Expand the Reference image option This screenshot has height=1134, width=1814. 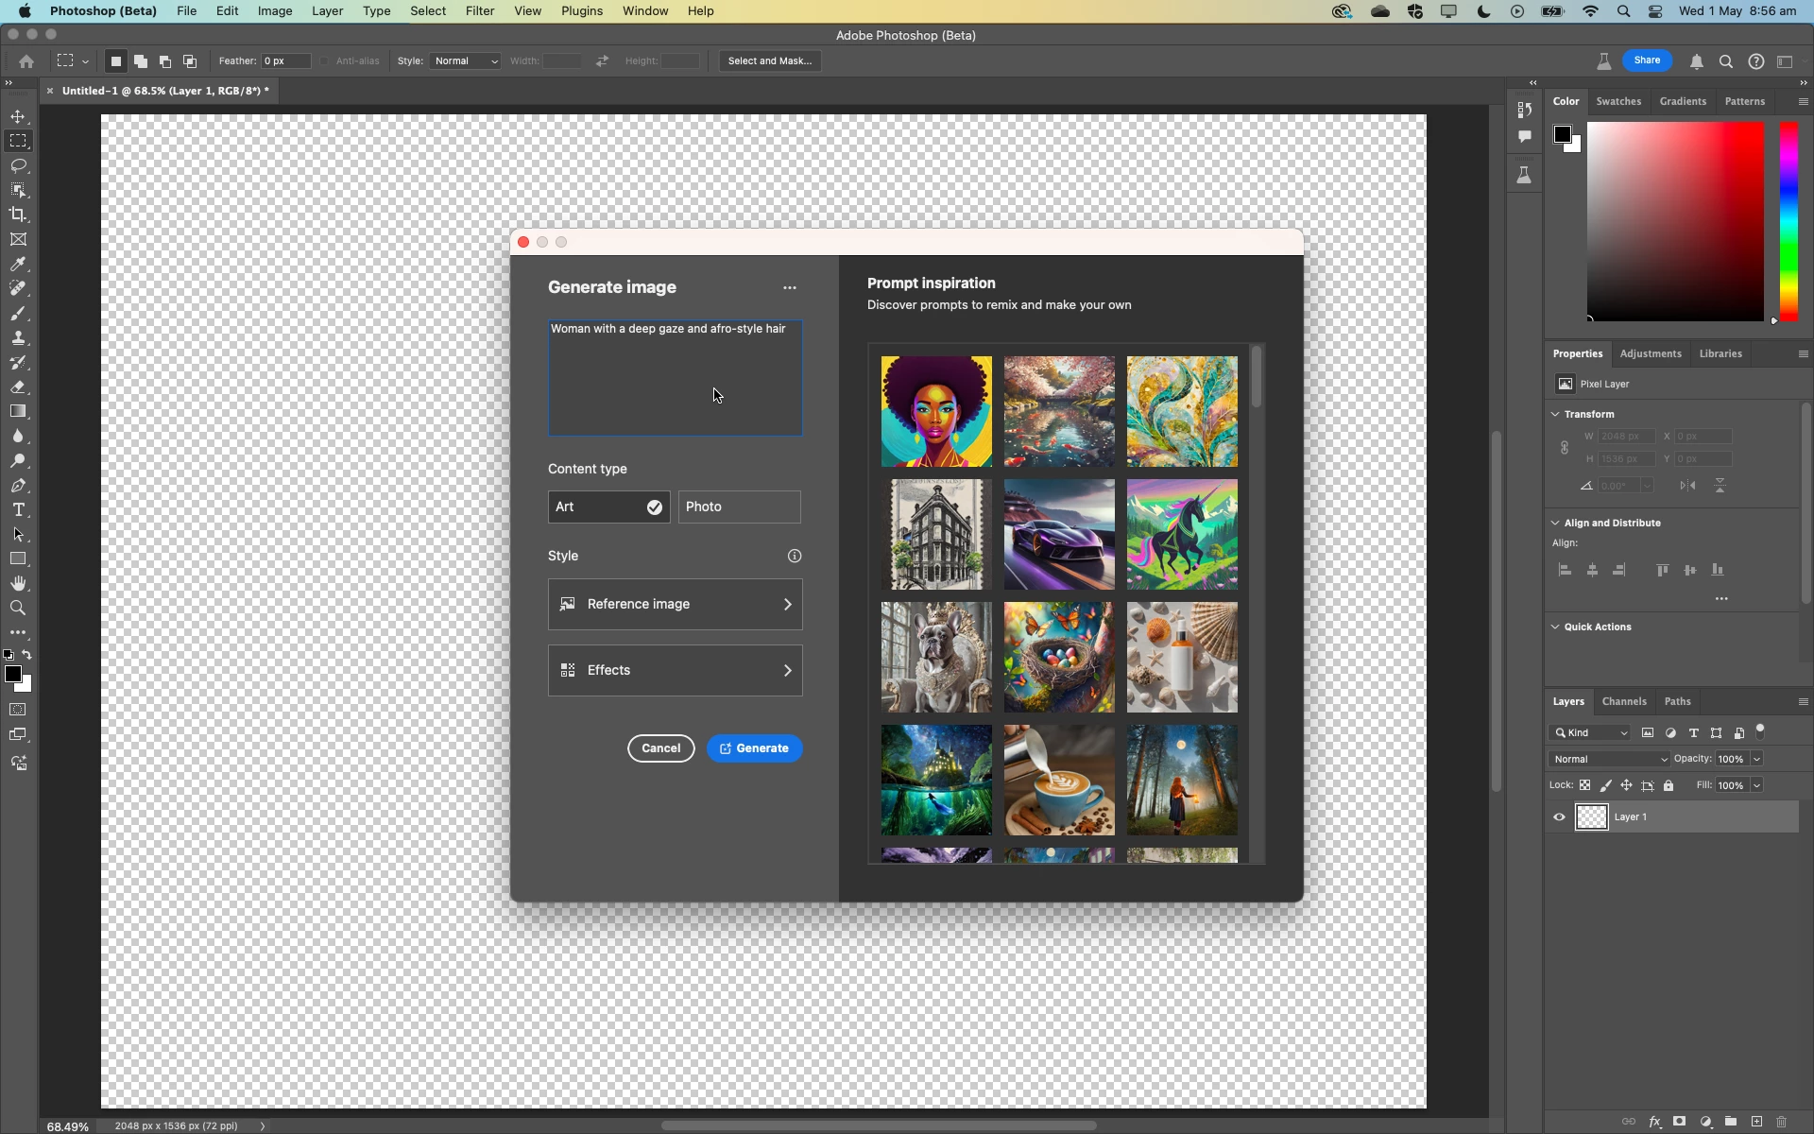pyautogui.click(x=675, y=604)
